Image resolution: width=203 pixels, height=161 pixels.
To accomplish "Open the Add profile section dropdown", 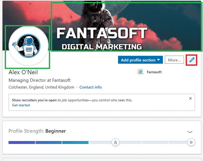I will (140, 60).
